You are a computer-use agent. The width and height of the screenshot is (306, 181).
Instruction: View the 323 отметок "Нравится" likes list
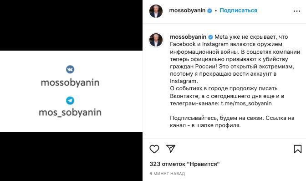click(184, 164)
